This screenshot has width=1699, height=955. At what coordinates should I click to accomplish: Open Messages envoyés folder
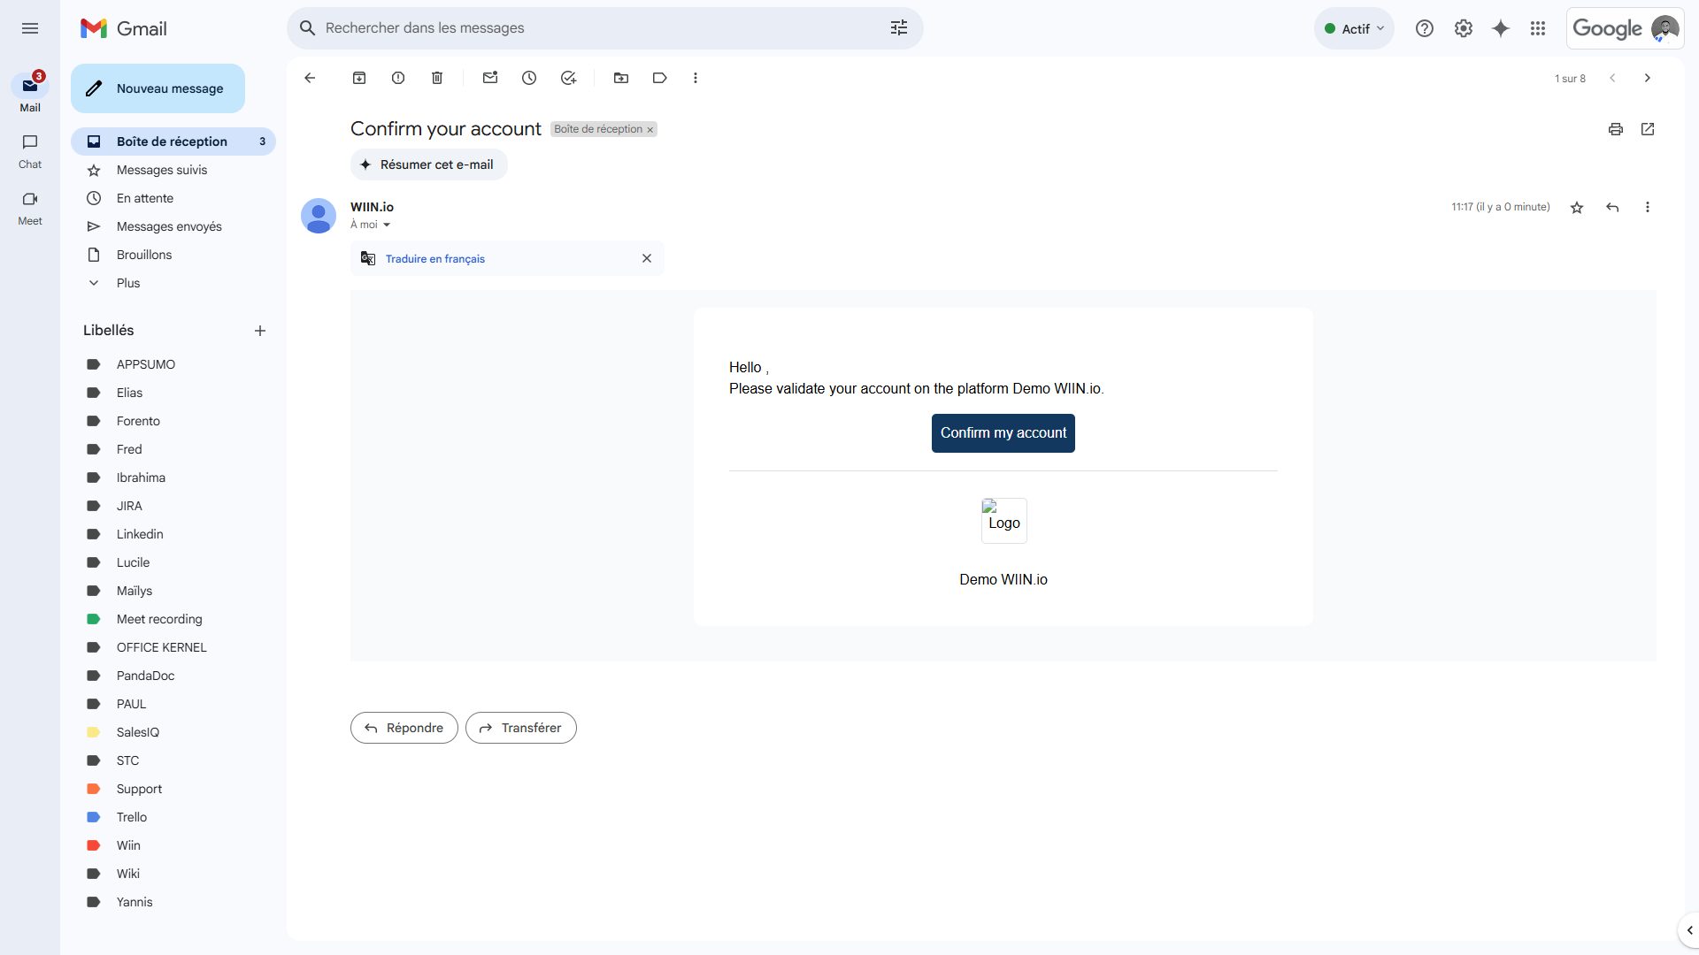tap(173, 226)
